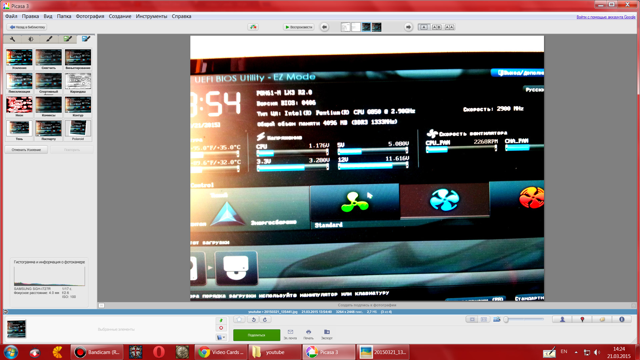
Task: Switch to AB side-by-side comparison view
Action: pyautogui.click(x=437, y=27)
